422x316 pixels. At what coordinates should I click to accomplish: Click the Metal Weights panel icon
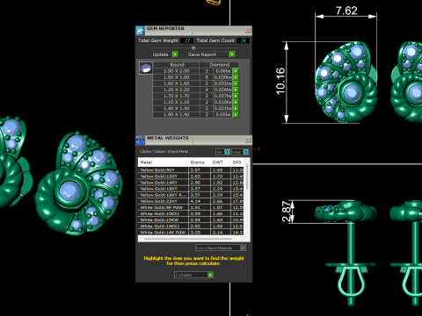point(140,140)
